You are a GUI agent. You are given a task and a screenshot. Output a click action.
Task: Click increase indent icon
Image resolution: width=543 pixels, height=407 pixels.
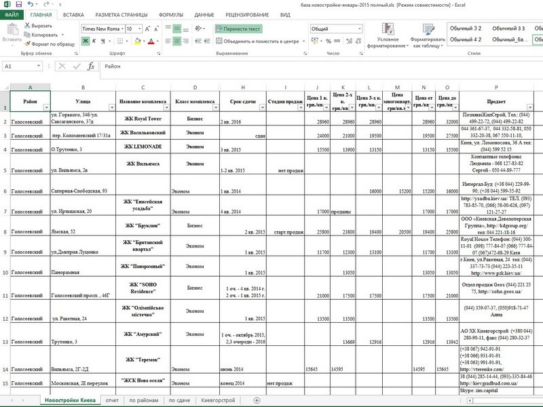coord(207,41)
